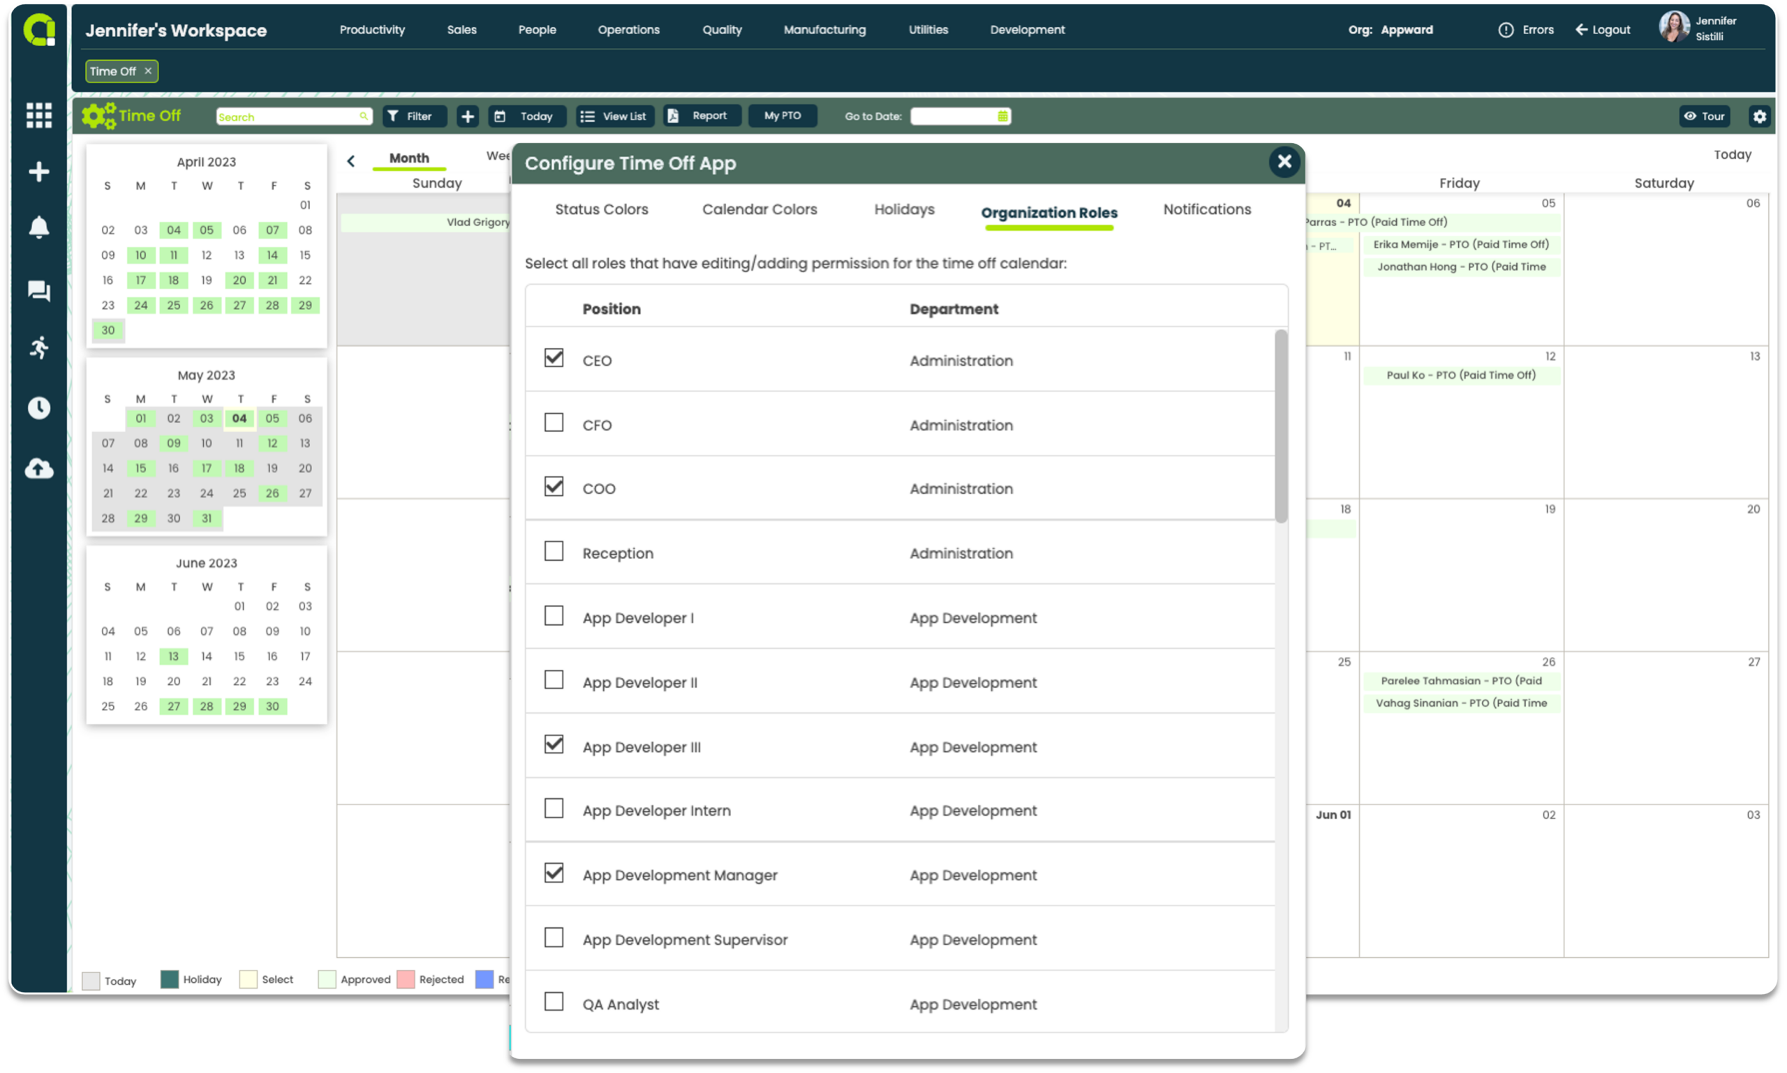
Task: Check the App Development Supervisor checkbox
Action: coord(554,937)
